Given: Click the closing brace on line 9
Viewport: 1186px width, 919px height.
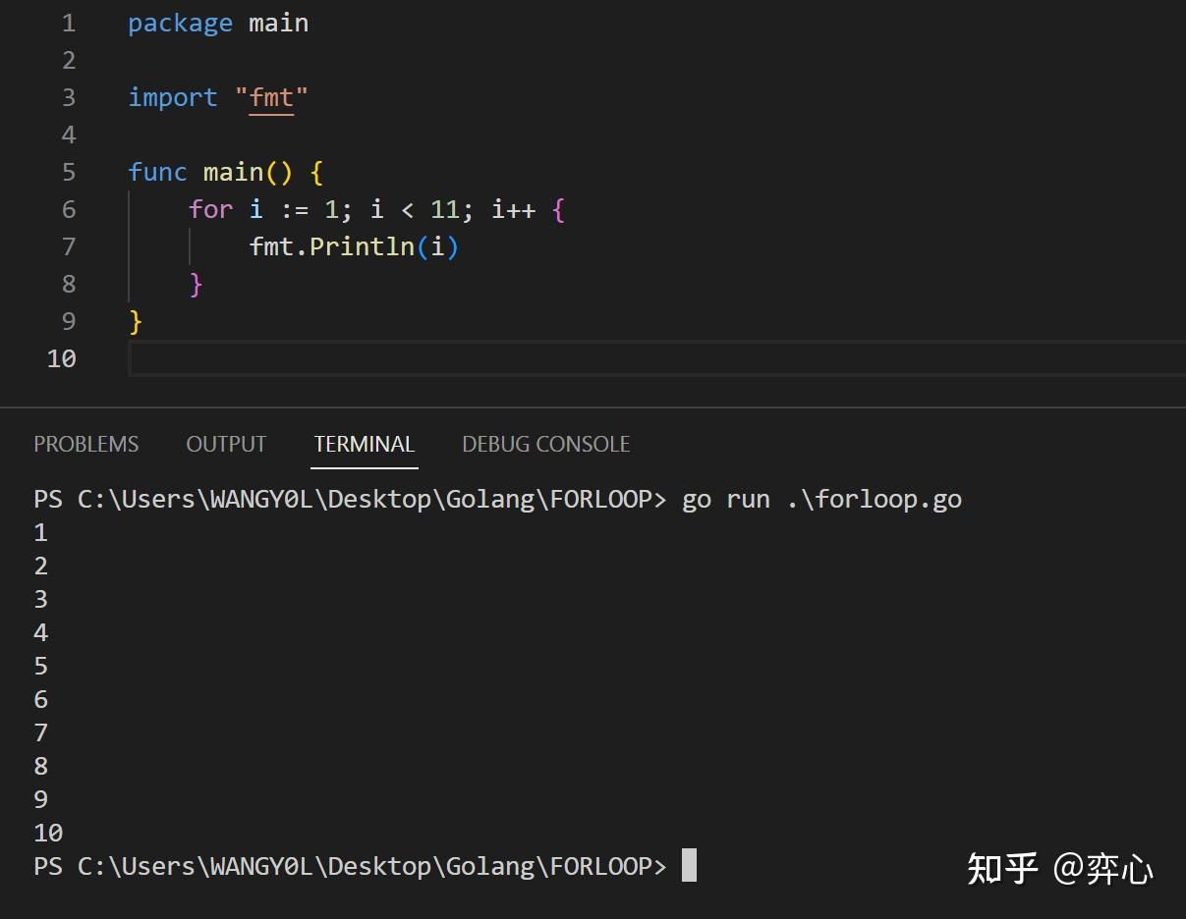Looking at the screenshot, I should click(x=137, y=321).
